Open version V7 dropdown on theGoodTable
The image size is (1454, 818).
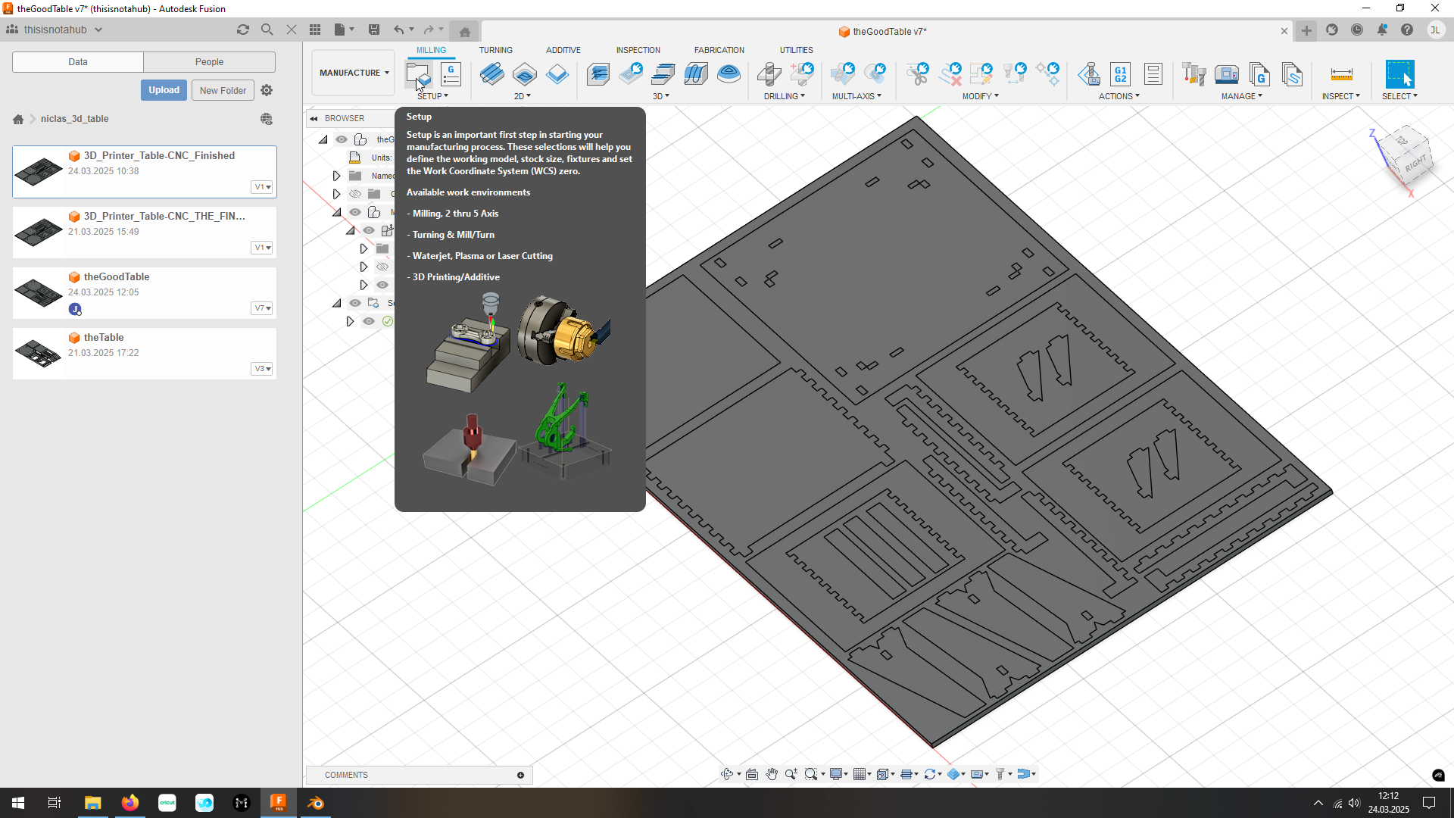[262, 308]
